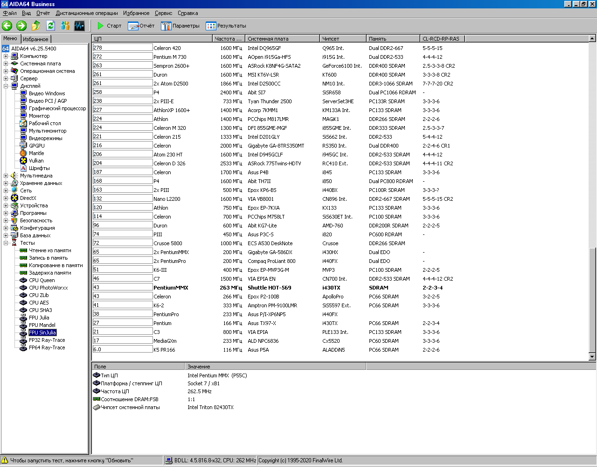Open the Результаты button
Image resolution: width=597 pixels, height=467 pixels.
[226, 26]
